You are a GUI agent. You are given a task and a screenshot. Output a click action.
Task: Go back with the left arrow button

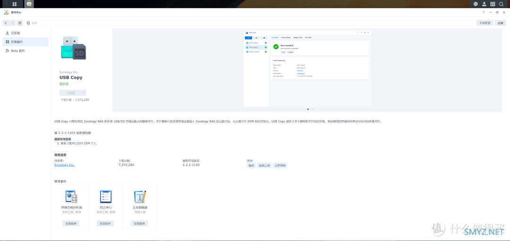[6, 23]
